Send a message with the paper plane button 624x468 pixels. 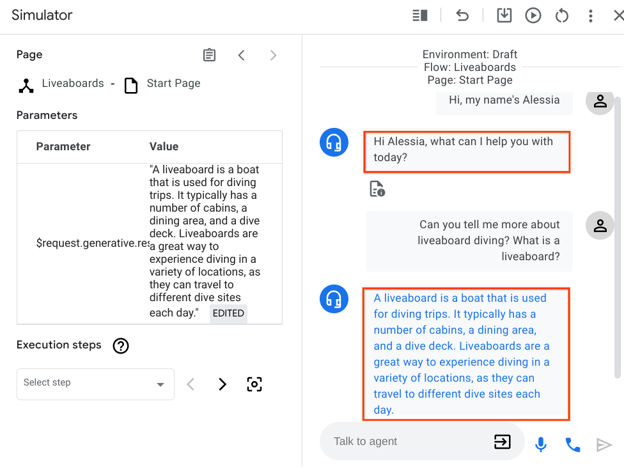[604, 444]
